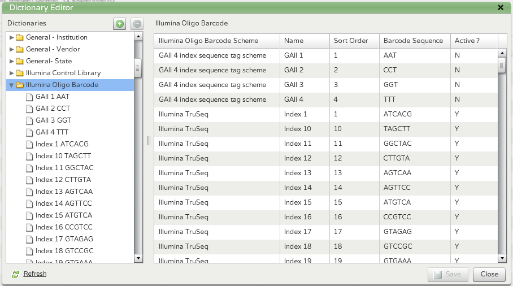Click the barcode table scrollbar thumb
This screenshot has width=513, height=286.
point(502,66)
